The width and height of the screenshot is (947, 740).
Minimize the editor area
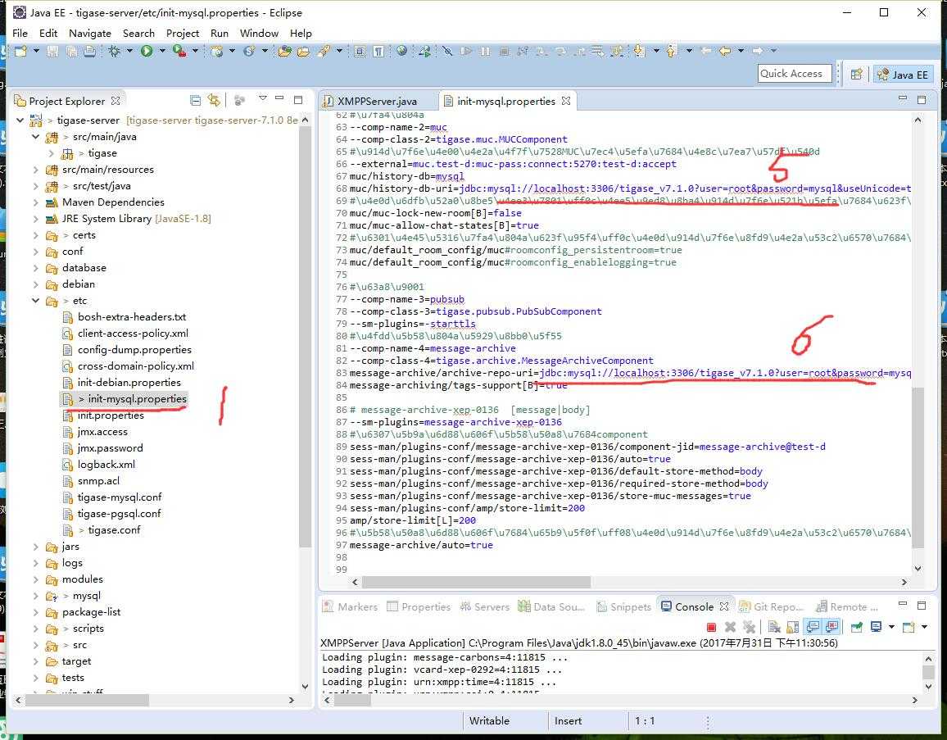tap(902, 98)
